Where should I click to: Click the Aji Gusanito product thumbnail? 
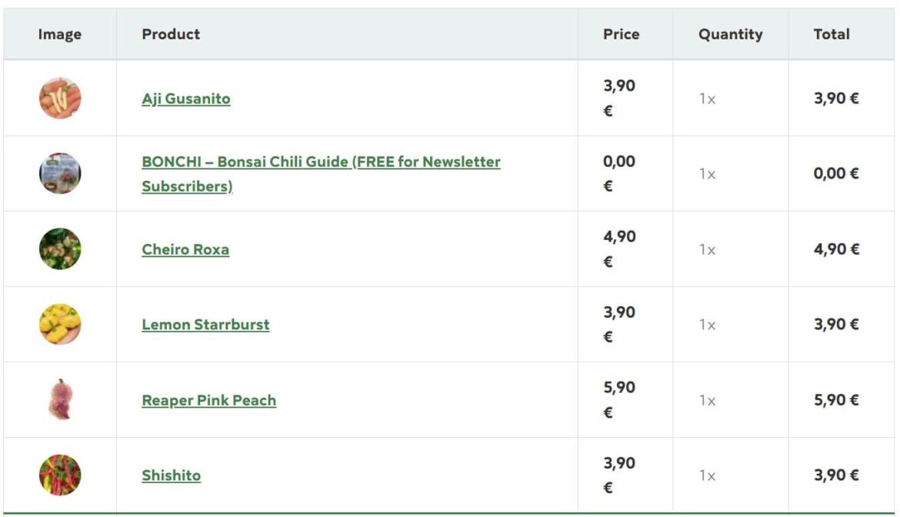coord(59,98)
